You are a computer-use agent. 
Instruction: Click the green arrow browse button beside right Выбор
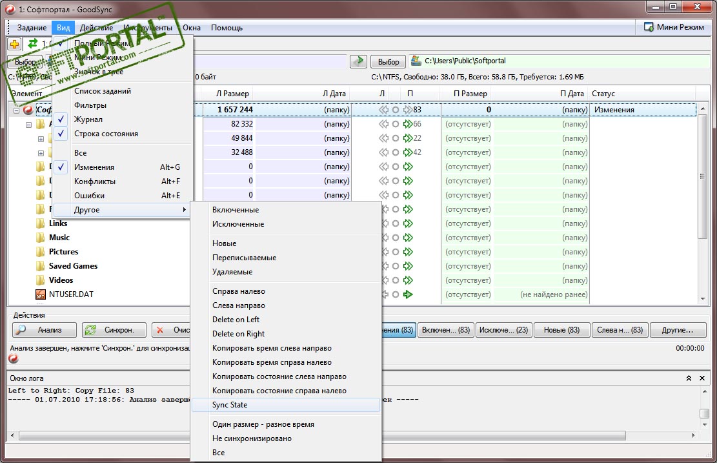tap(359, 61)
